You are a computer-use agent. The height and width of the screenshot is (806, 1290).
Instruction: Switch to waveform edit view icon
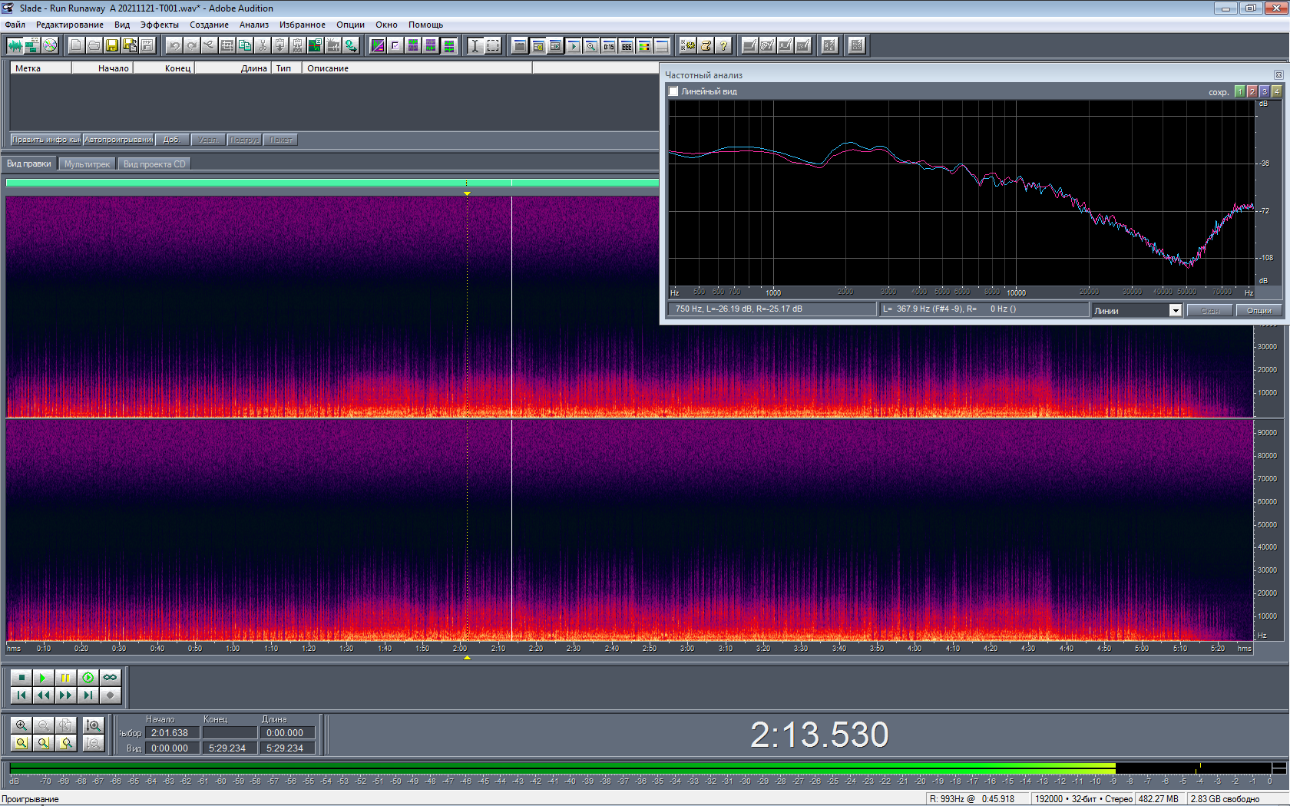tap(15, 45)
